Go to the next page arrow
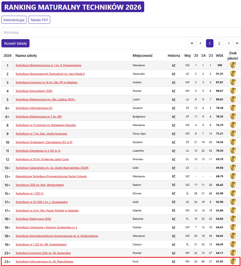The height and width of the screenshot is (266, 241). (x=229, y=44)
